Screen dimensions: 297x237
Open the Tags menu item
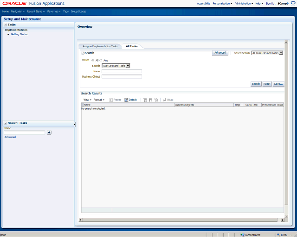pyautogui.click(x=66, y=11)
